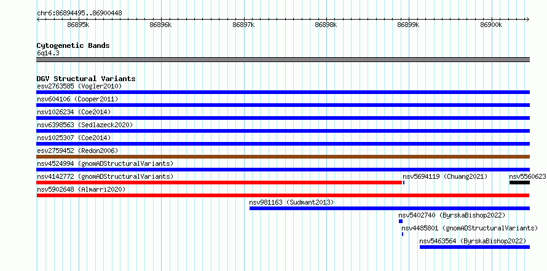The height and width of the screenshot is (271, 547).
Task: Click the blue nsv4524994 variant bar
Action: (x=283, y=170)
